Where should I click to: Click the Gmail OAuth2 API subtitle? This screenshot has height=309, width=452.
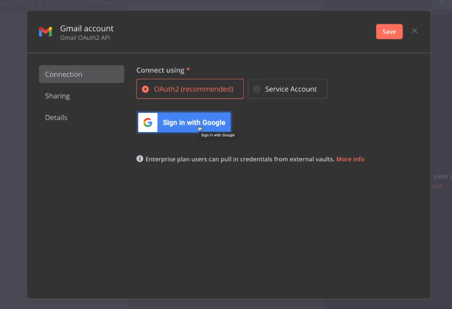[85, 38]
